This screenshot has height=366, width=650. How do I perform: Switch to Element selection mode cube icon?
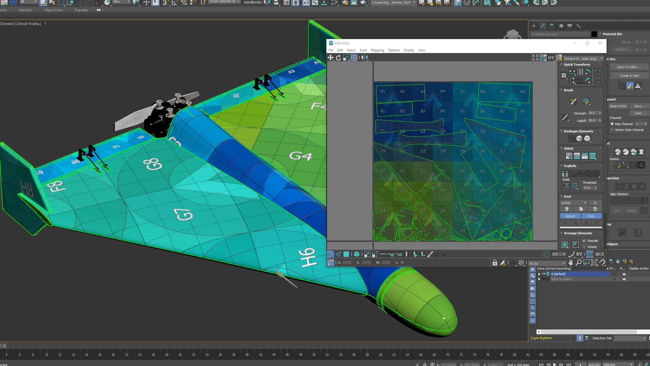point(356,254)
